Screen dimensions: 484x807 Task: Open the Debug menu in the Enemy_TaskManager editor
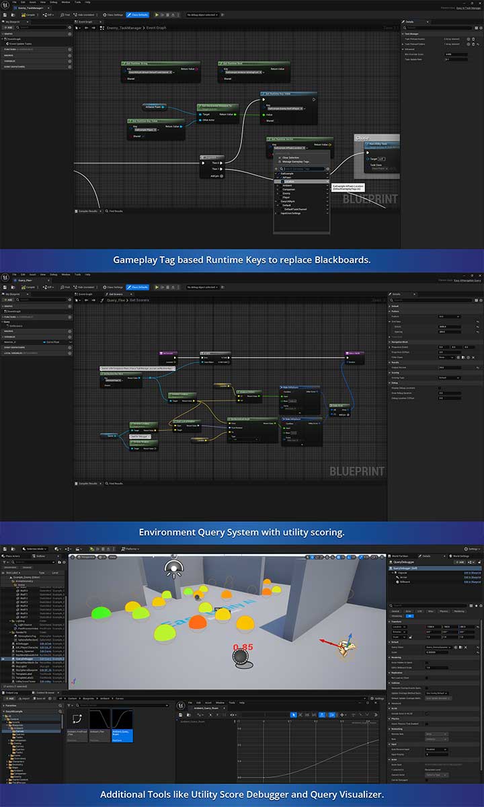(54, 2)
